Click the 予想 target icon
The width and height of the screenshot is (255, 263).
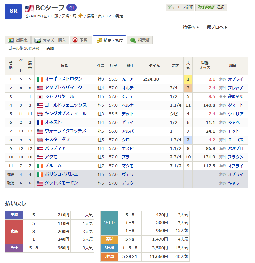pyautogui.click(x=75, y=40)
